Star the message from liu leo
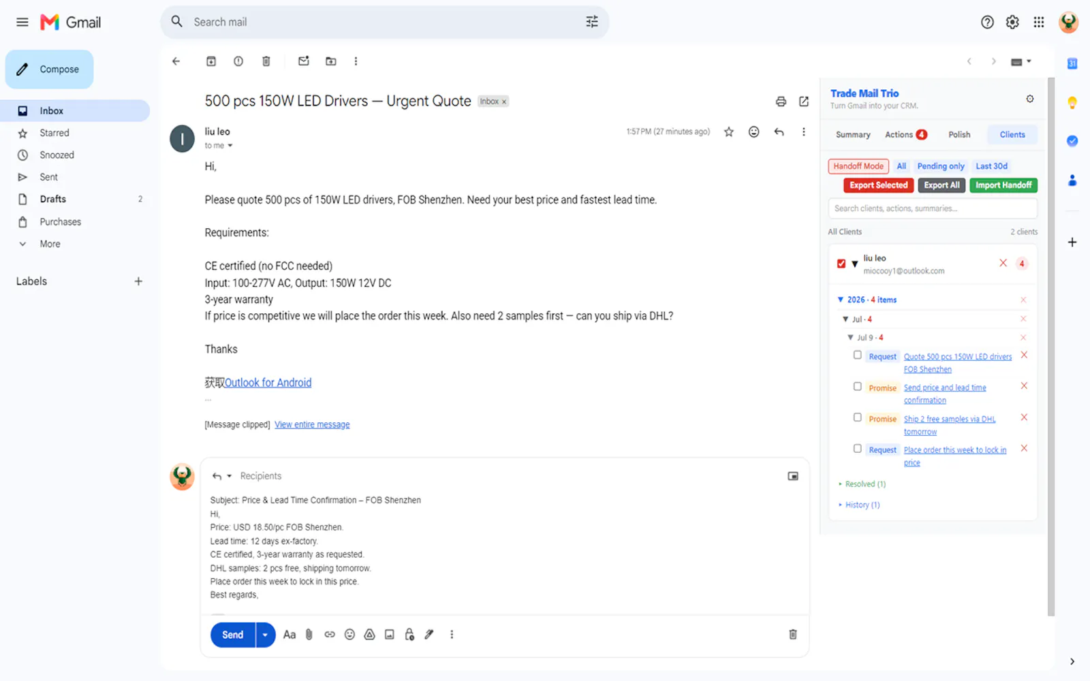The height and width of the screenshot is (681, 1090). pyautogui.click(x=729, y=132)
